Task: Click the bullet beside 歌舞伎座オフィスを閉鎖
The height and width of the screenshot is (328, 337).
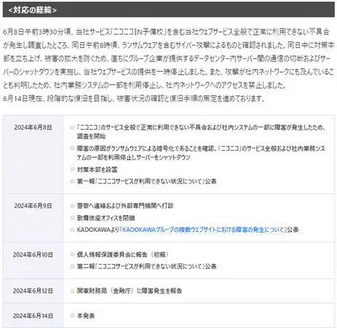Action: pyautogui.click(x=72, y=218)
